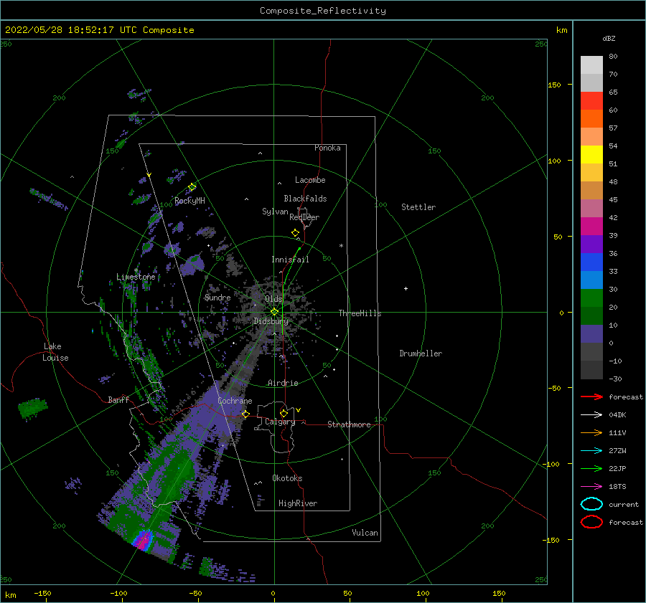This screenshot has height=603, width=646.
Task: Click the green 22JP arrow icon
Action: (591, 468)
